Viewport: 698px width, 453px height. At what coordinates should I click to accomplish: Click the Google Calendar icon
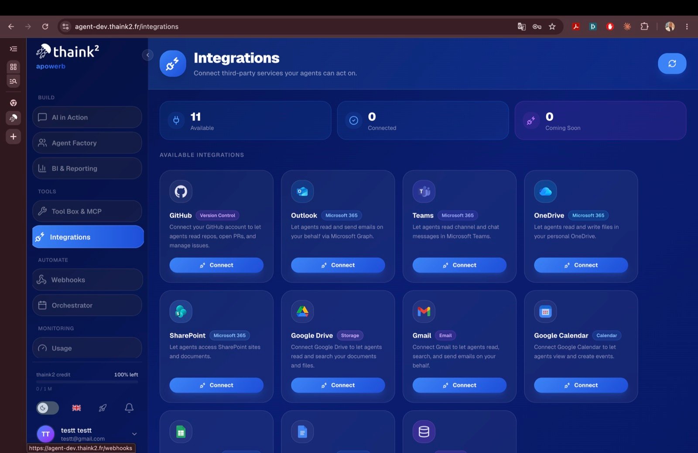545,311
